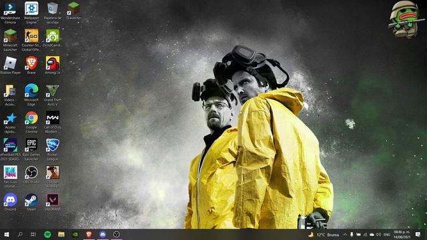The height and width of the screenshot is (240, 427).
Task: Open taskbar search with the magnifier
Action: 20,234
